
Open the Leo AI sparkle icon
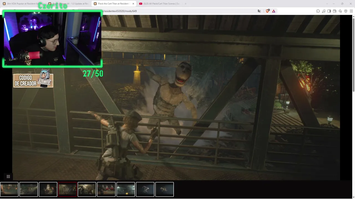[340, 11]
